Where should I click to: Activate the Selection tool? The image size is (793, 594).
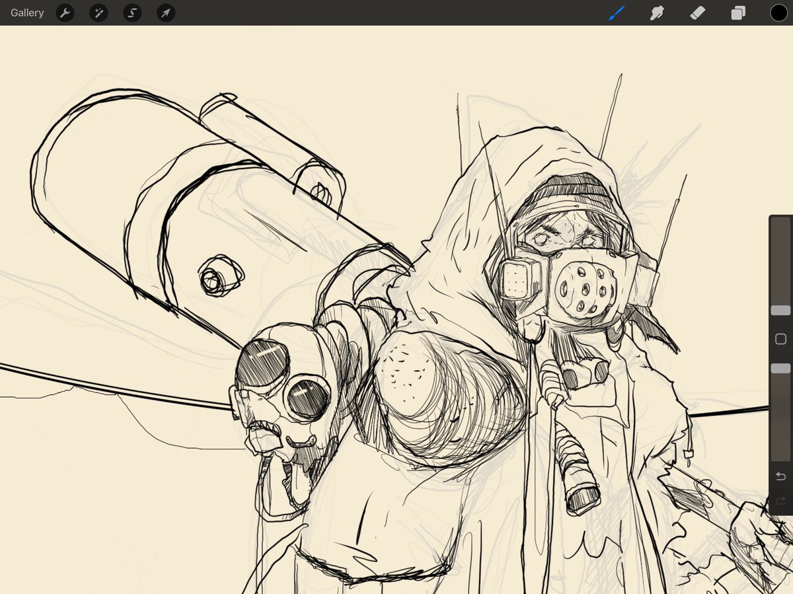pyautogui.click(x=132, y=13)
